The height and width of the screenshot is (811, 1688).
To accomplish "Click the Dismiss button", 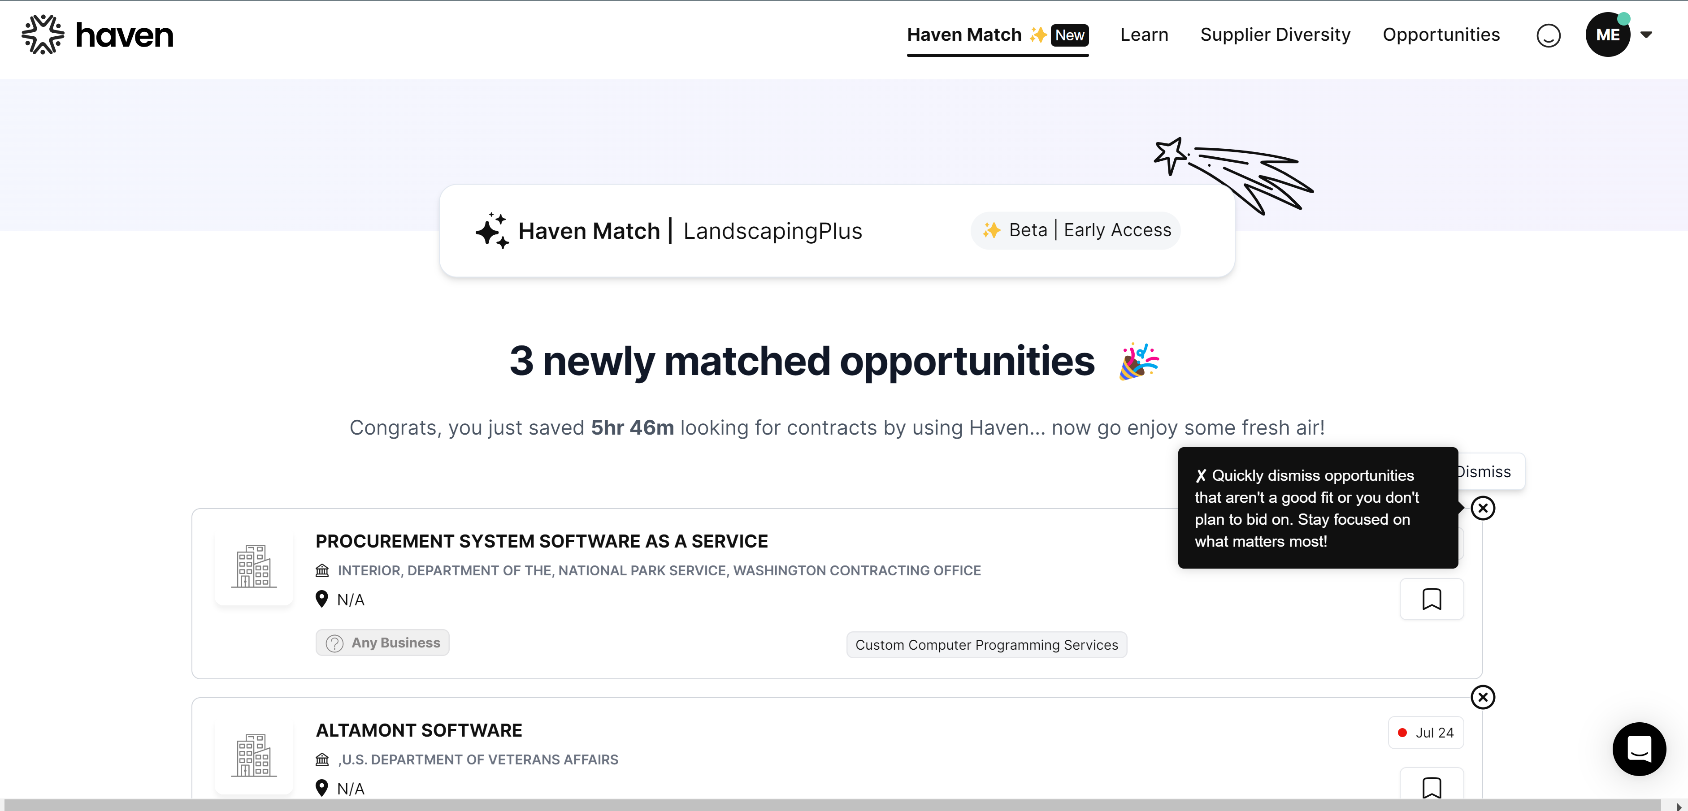I will click(x=1489, y=472).
